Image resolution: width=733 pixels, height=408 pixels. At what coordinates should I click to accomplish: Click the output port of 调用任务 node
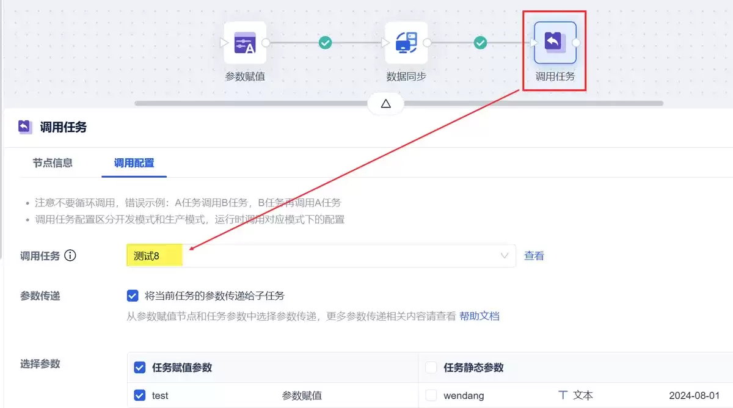[x=576, y=43]
